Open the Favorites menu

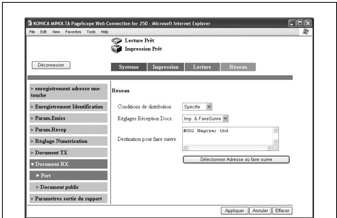[73, 32]
